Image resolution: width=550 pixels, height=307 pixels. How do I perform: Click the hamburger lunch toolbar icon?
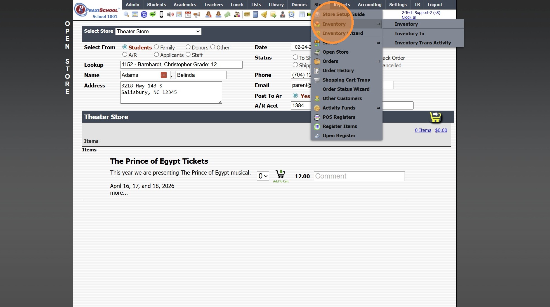click(x=247, y=15)
